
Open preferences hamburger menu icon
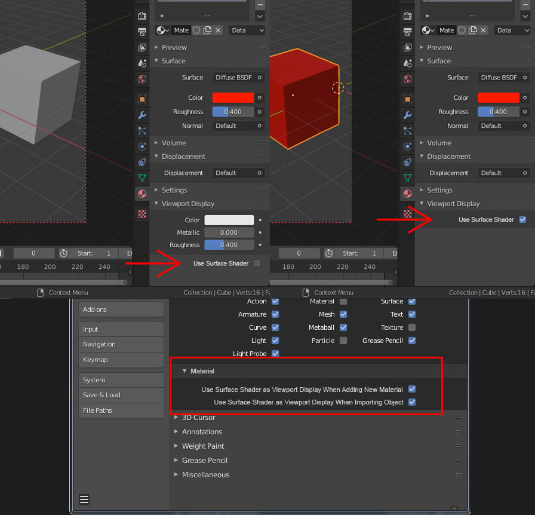coord(84,499)
